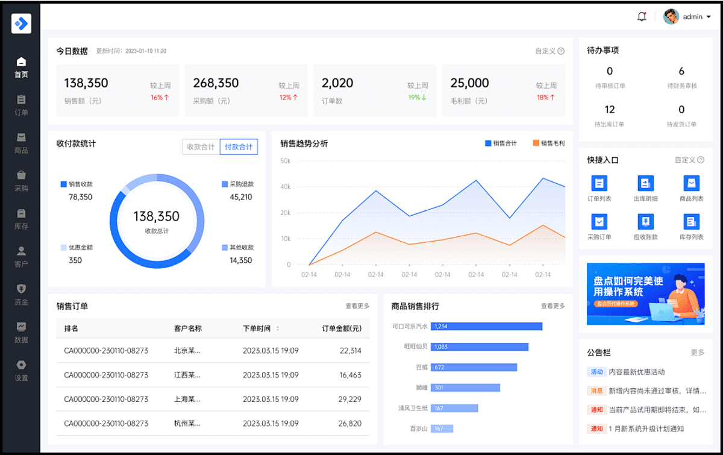The width and height of the screenshot is (723, 455).
Task: Open the 订单 section from the sidebar
Action: [21, 104]
